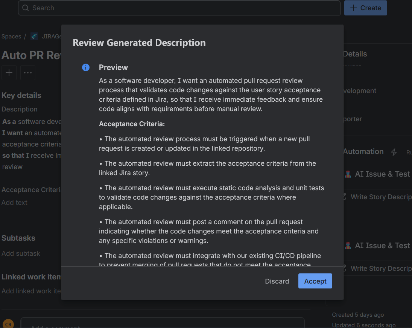This screenshot has height=328, width=412.
Task: Collapse the Details section
Action: click(355, 53)
